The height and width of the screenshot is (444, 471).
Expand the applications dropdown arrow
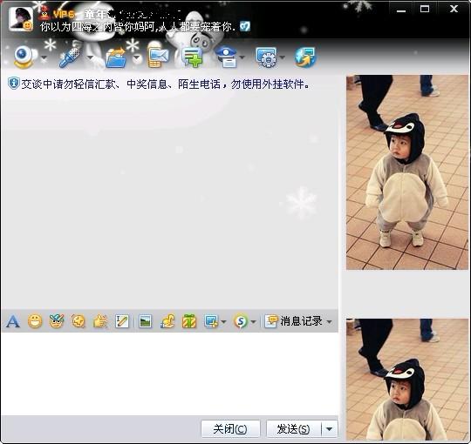283,57
